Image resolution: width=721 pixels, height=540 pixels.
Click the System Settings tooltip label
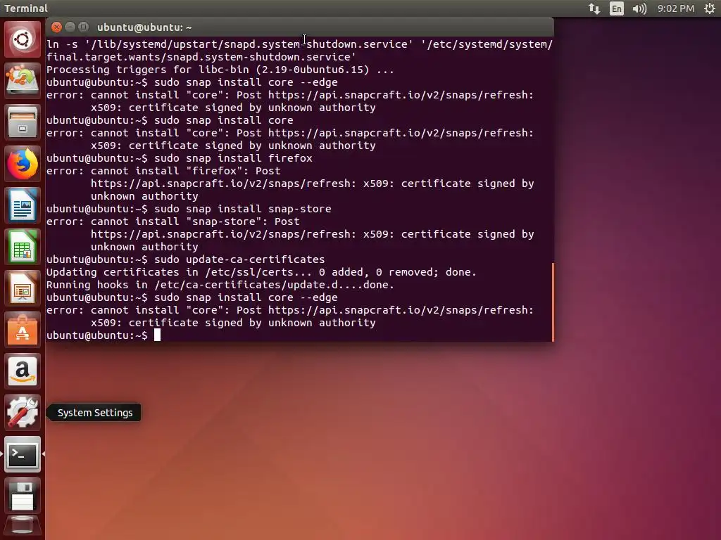coord(95,413)
